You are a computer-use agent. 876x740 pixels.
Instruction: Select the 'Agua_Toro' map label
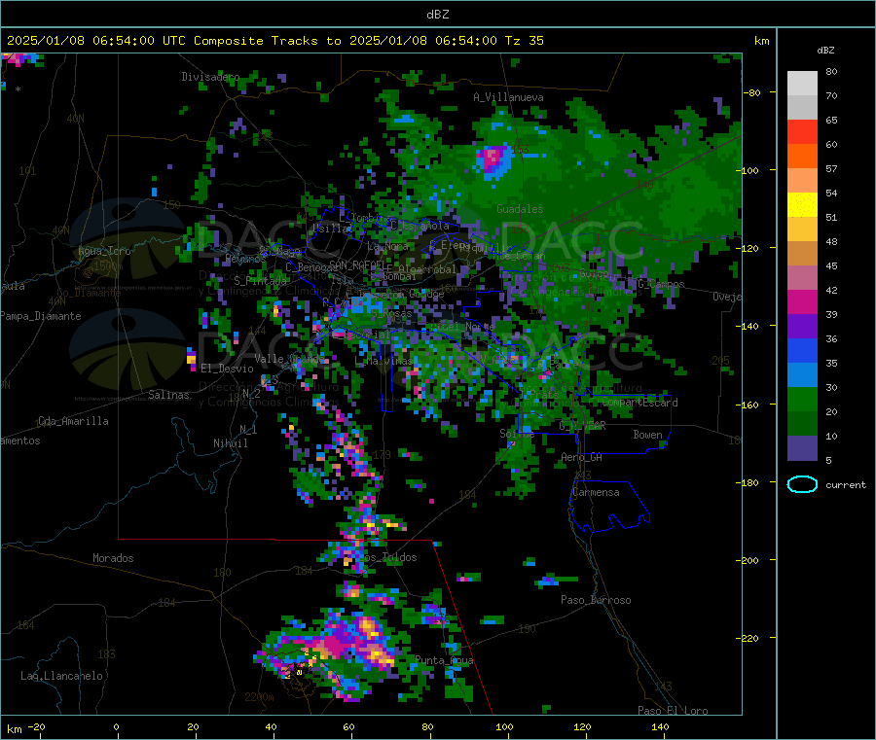coord(104,251)
